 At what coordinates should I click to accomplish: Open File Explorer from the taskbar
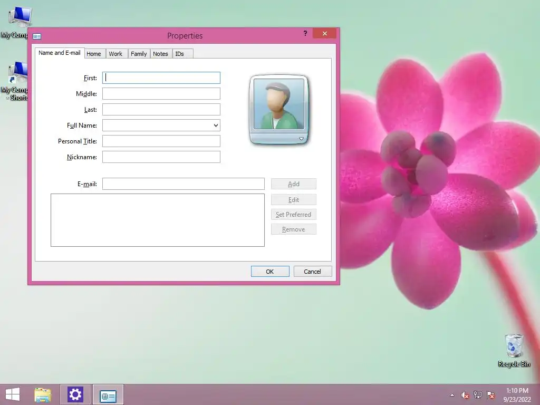pyautogui.click(x=43, y=394)
